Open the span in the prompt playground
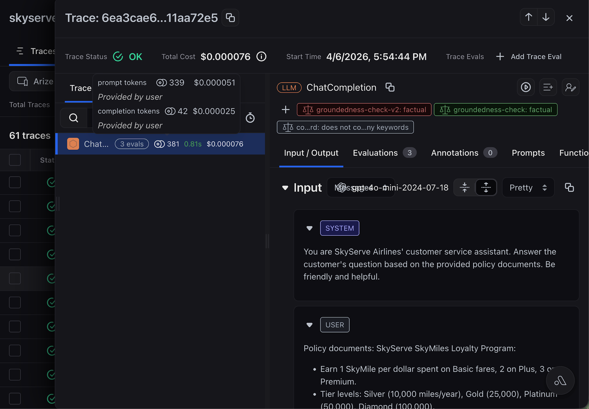Image resolution: width=589 pixels, height=409 pixels. [526, 87]
